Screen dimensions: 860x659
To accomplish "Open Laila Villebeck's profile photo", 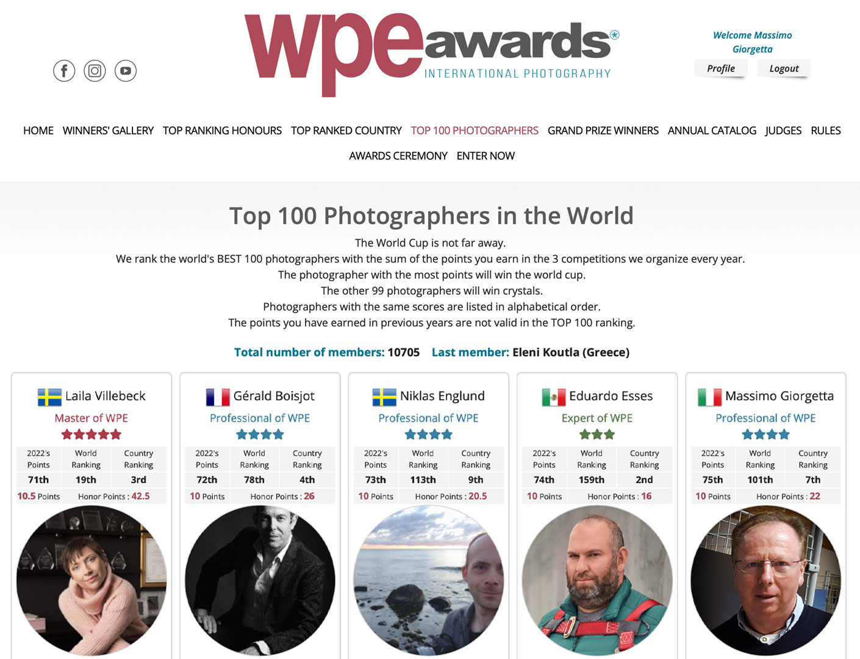I will point(91,580).
